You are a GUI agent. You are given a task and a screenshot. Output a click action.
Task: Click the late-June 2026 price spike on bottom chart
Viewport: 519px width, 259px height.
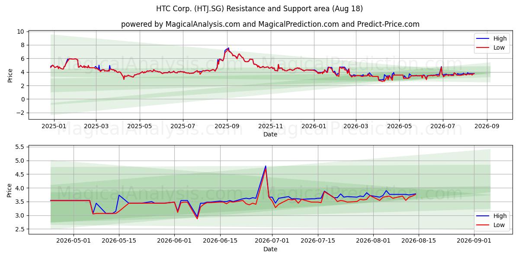[266, 166]
